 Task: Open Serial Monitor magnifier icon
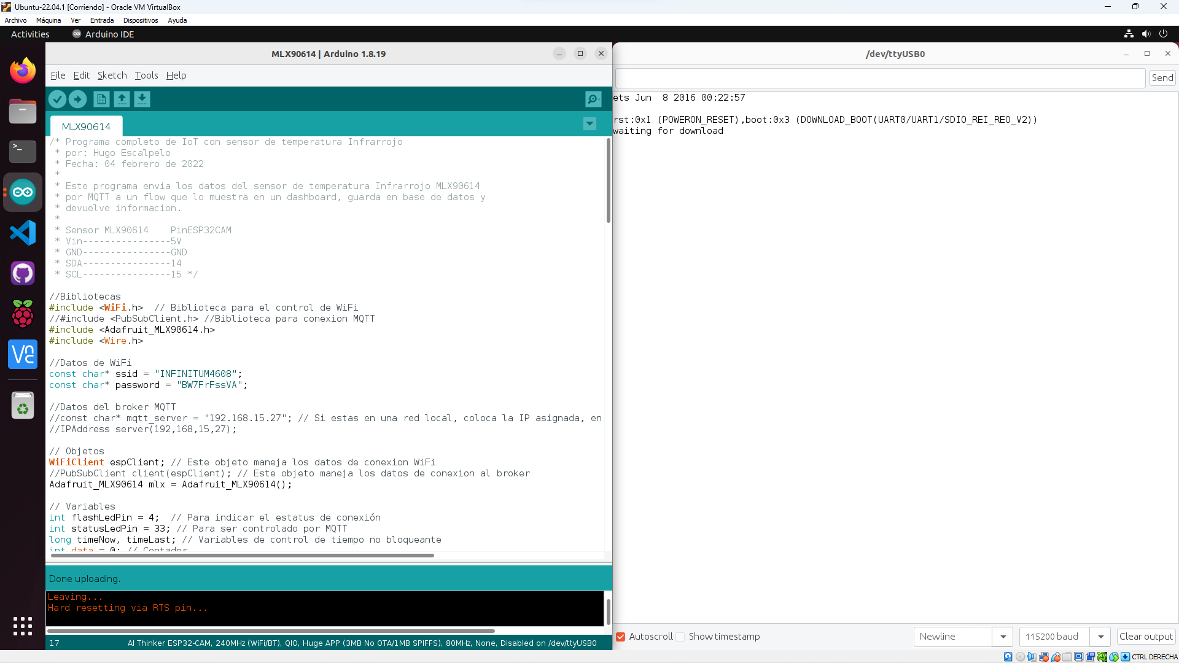click(593, 99)
